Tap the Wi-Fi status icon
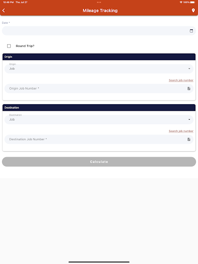The height and width of the screenshot is (264, 198). tap(181, 2)
